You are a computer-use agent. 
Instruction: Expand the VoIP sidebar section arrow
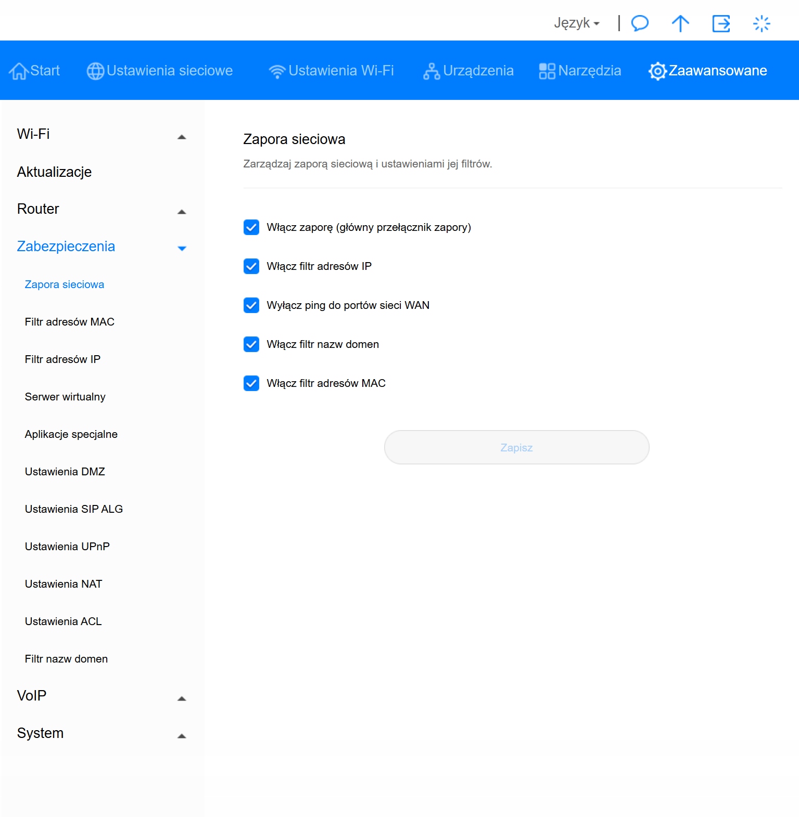[182, 698]
